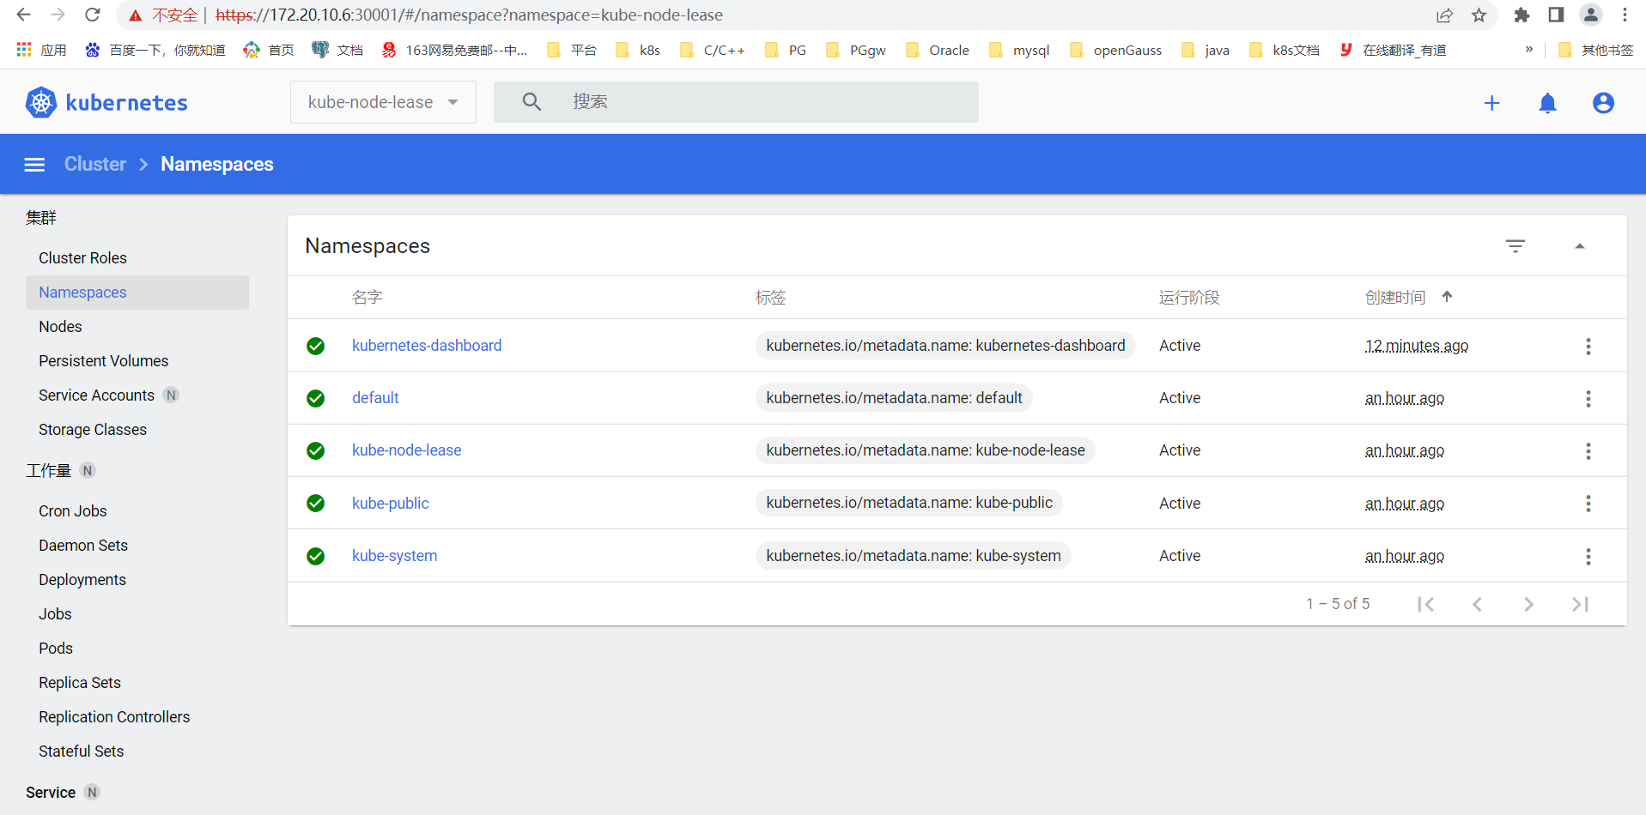Open actions menu for kube-node-lease row
The image size is (1646, 815).
[x=1588, y=450]
